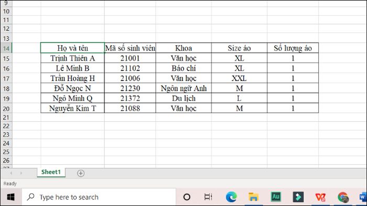Select row header 14
This screenshot has height=206, width=367.
point(6,48)
